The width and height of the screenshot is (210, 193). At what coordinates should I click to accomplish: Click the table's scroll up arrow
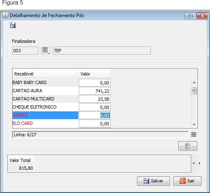click(194, 82)
